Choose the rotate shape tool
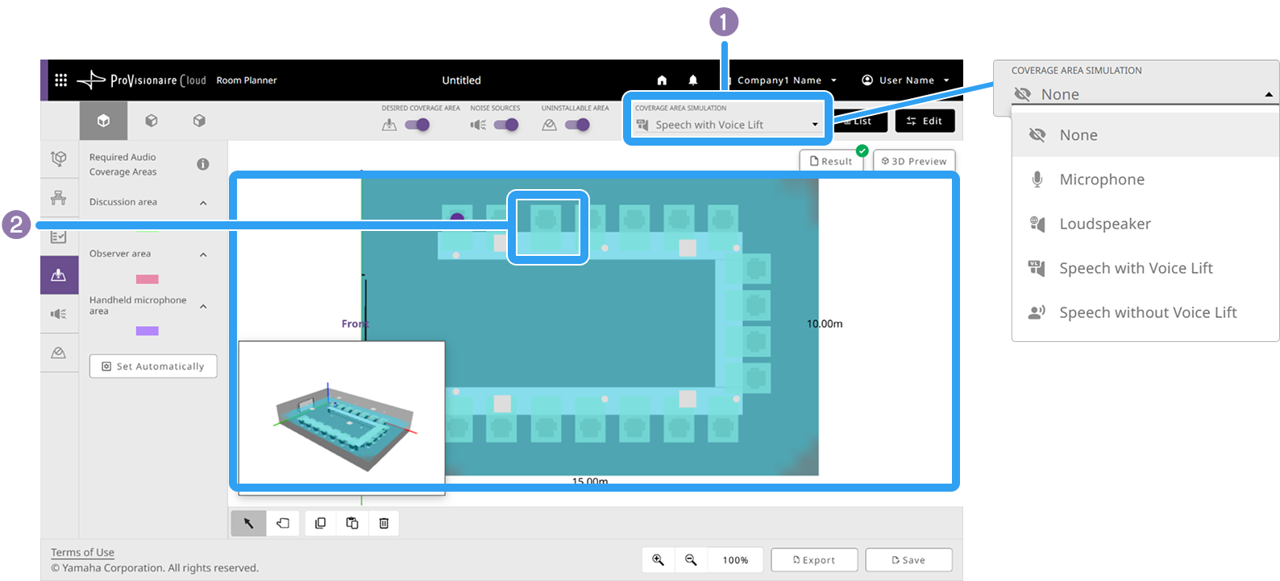This screenshot has height=581, width=1280. [x=283, y=523]
